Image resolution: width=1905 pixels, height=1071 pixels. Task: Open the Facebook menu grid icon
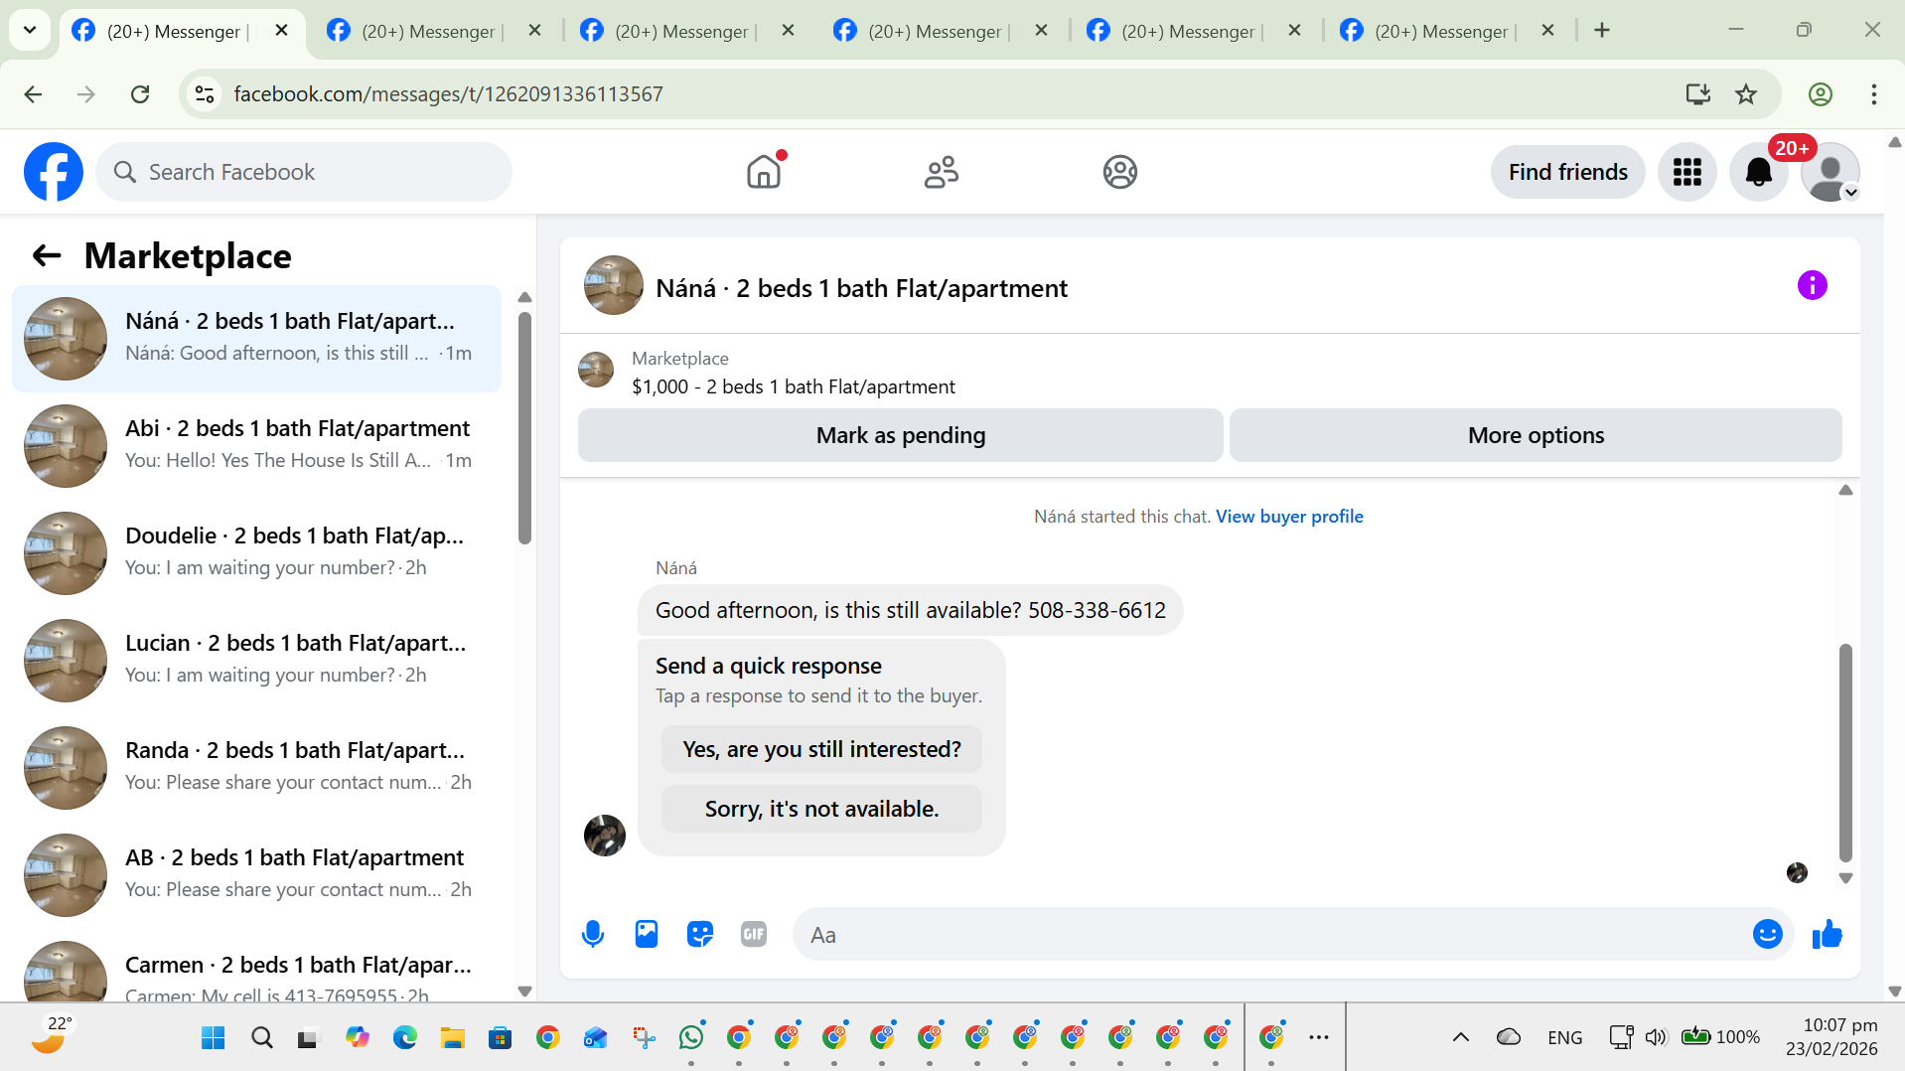(1686, 172)
